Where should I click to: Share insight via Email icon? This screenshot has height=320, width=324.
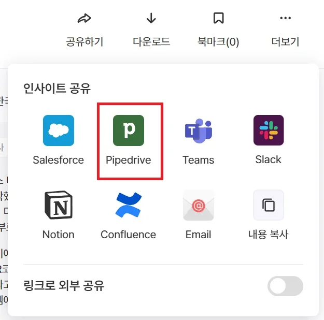pos(199,205)
